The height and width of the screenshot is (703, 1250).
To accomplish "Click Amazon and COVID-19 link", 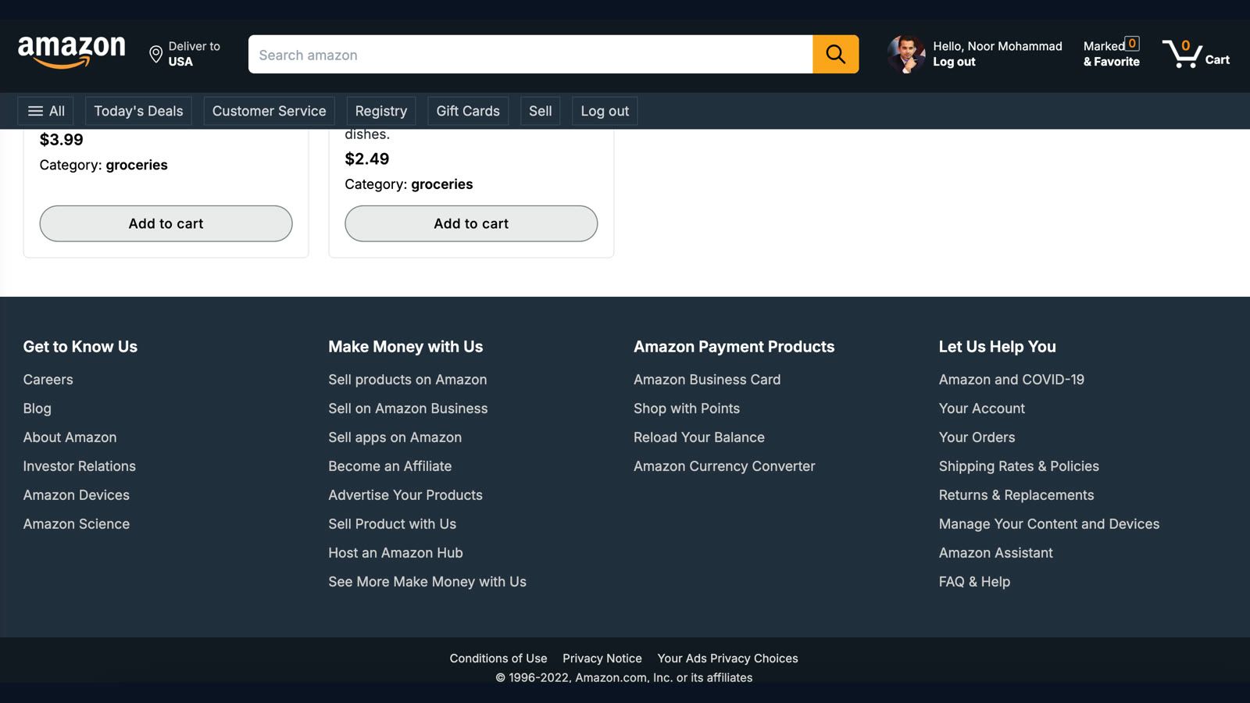I will click(1011, 380).
